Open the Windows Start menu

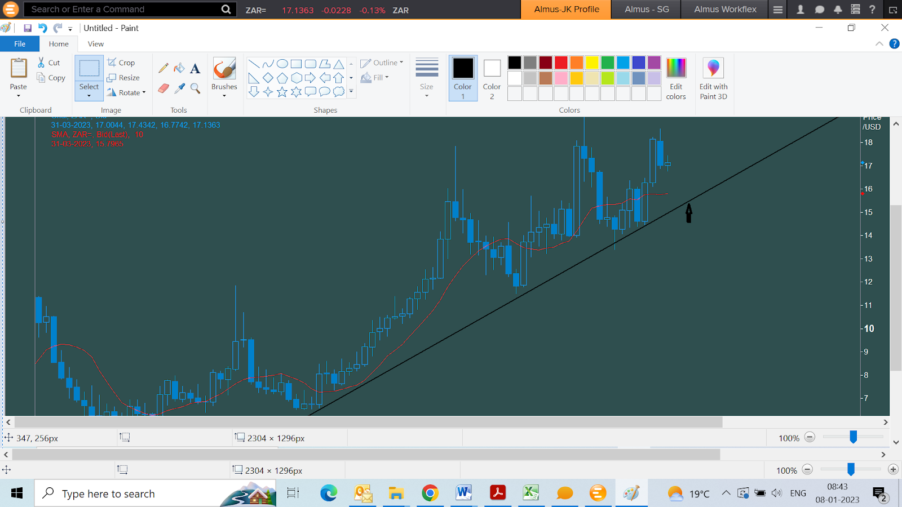pos(17,493)
